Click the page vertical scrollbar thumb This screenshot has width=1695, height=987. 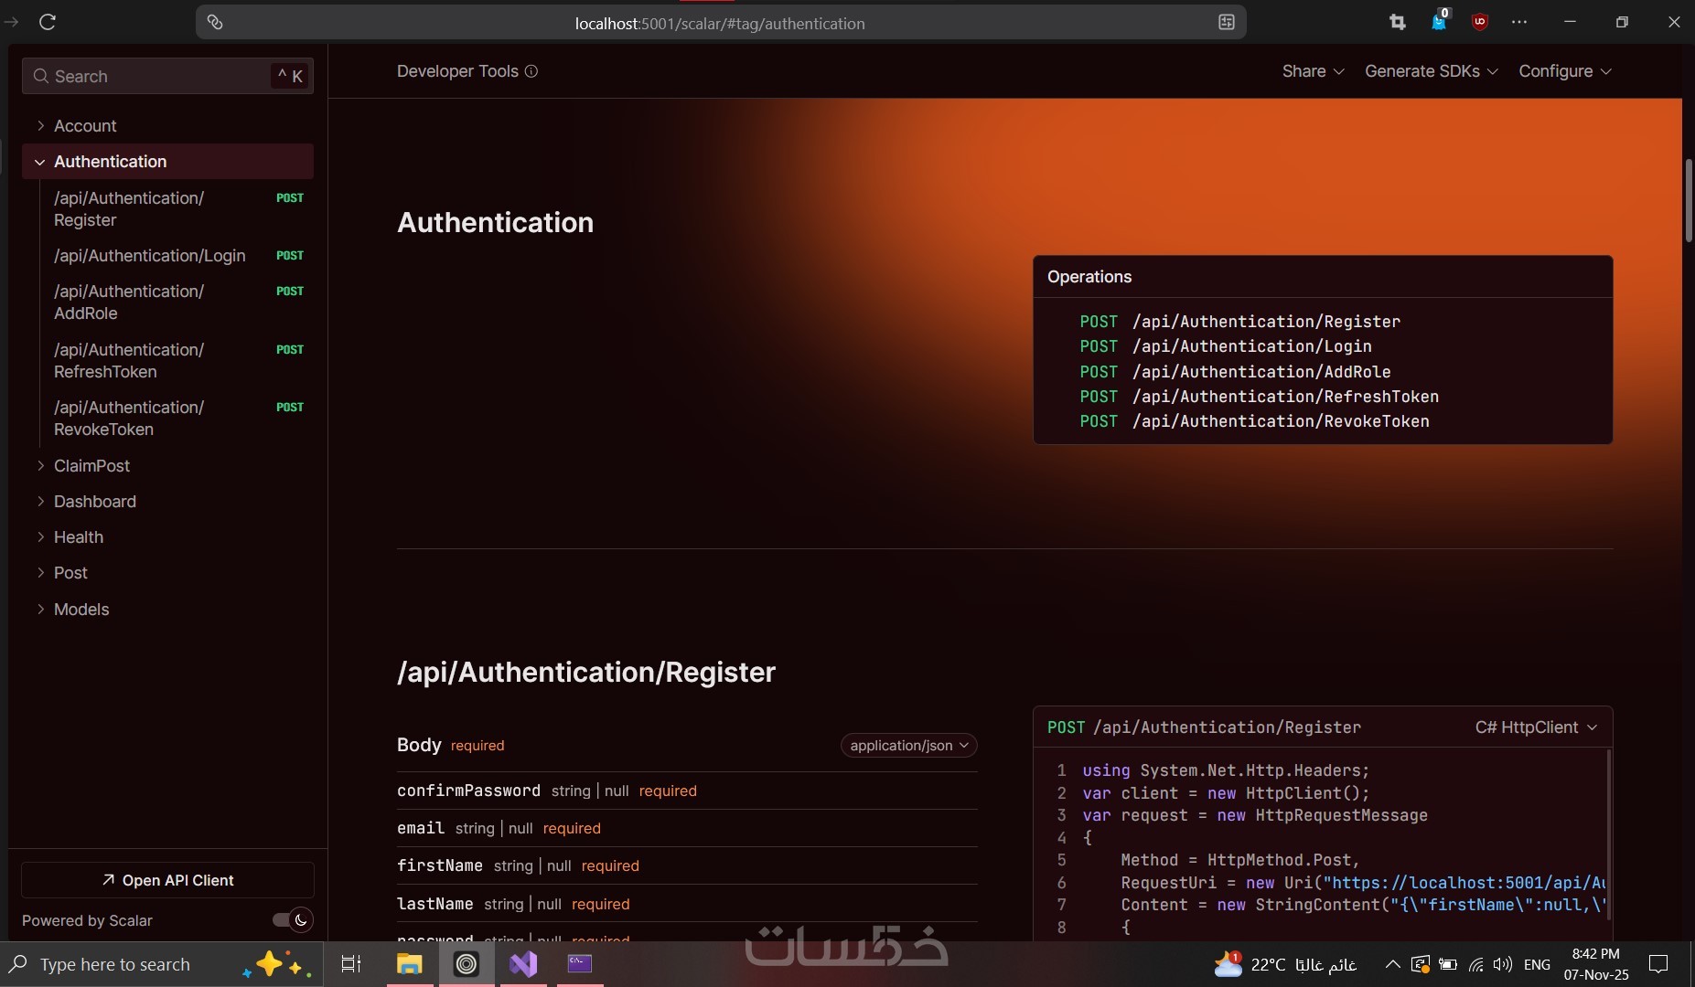click(x=1689, y=200)
